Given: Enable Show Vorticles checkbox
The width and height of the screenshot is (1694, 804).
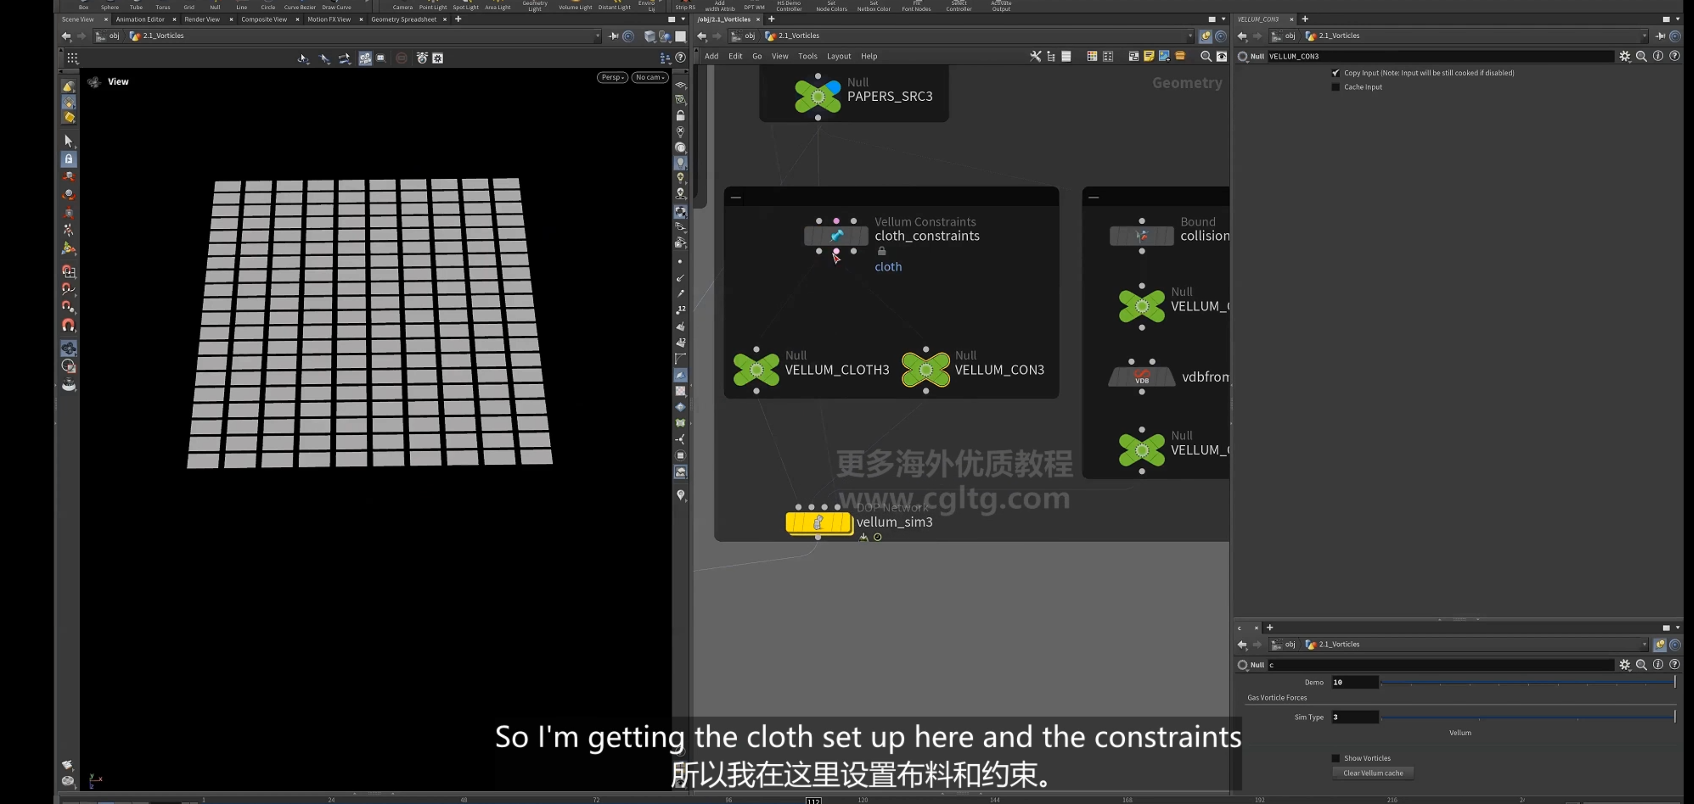Looking at the screenshot, I should click(x=1336, y=758).
